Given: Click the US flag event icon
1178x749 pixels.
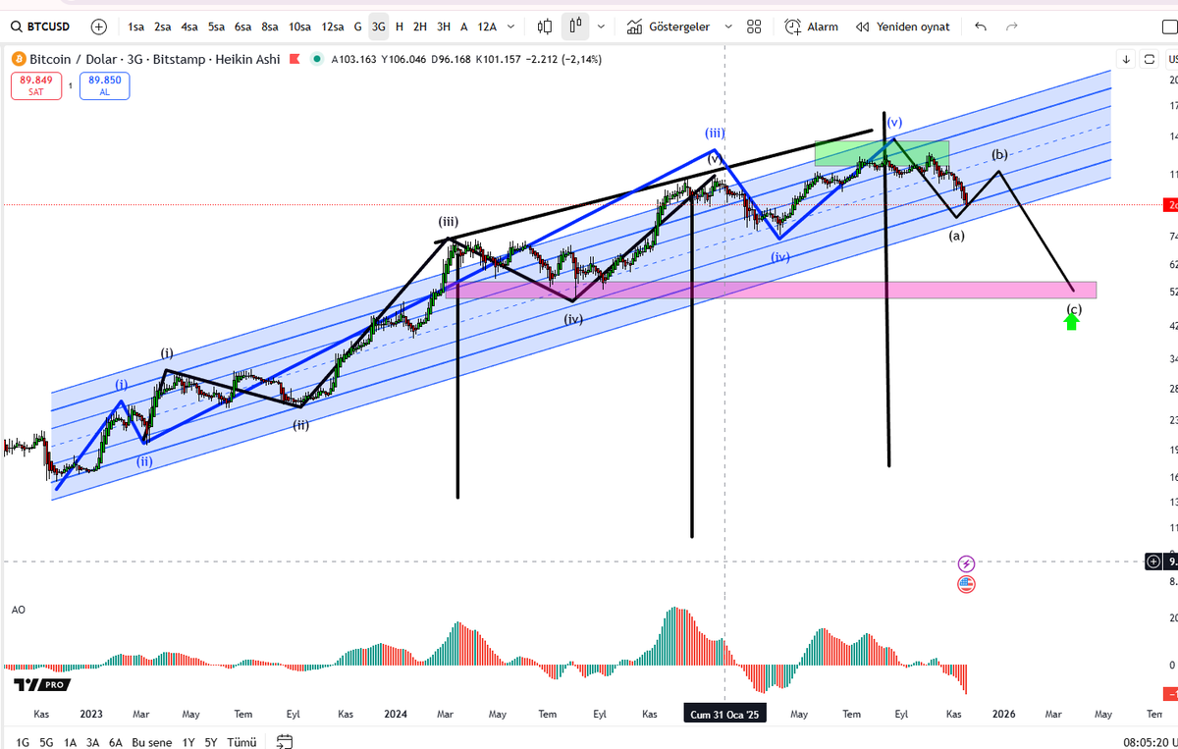Looking at the screenshot, I should (x=966, y=584).
